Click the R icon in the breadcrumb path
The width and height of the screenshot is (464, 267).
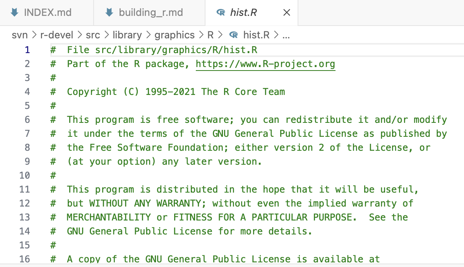233,35
